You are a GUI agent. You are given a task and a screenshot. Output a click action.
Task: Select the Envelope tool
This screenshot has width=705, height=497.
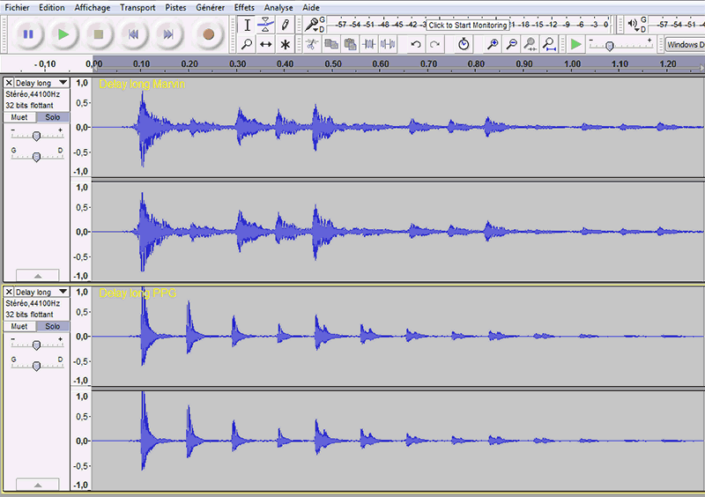(x=265, y=25)
